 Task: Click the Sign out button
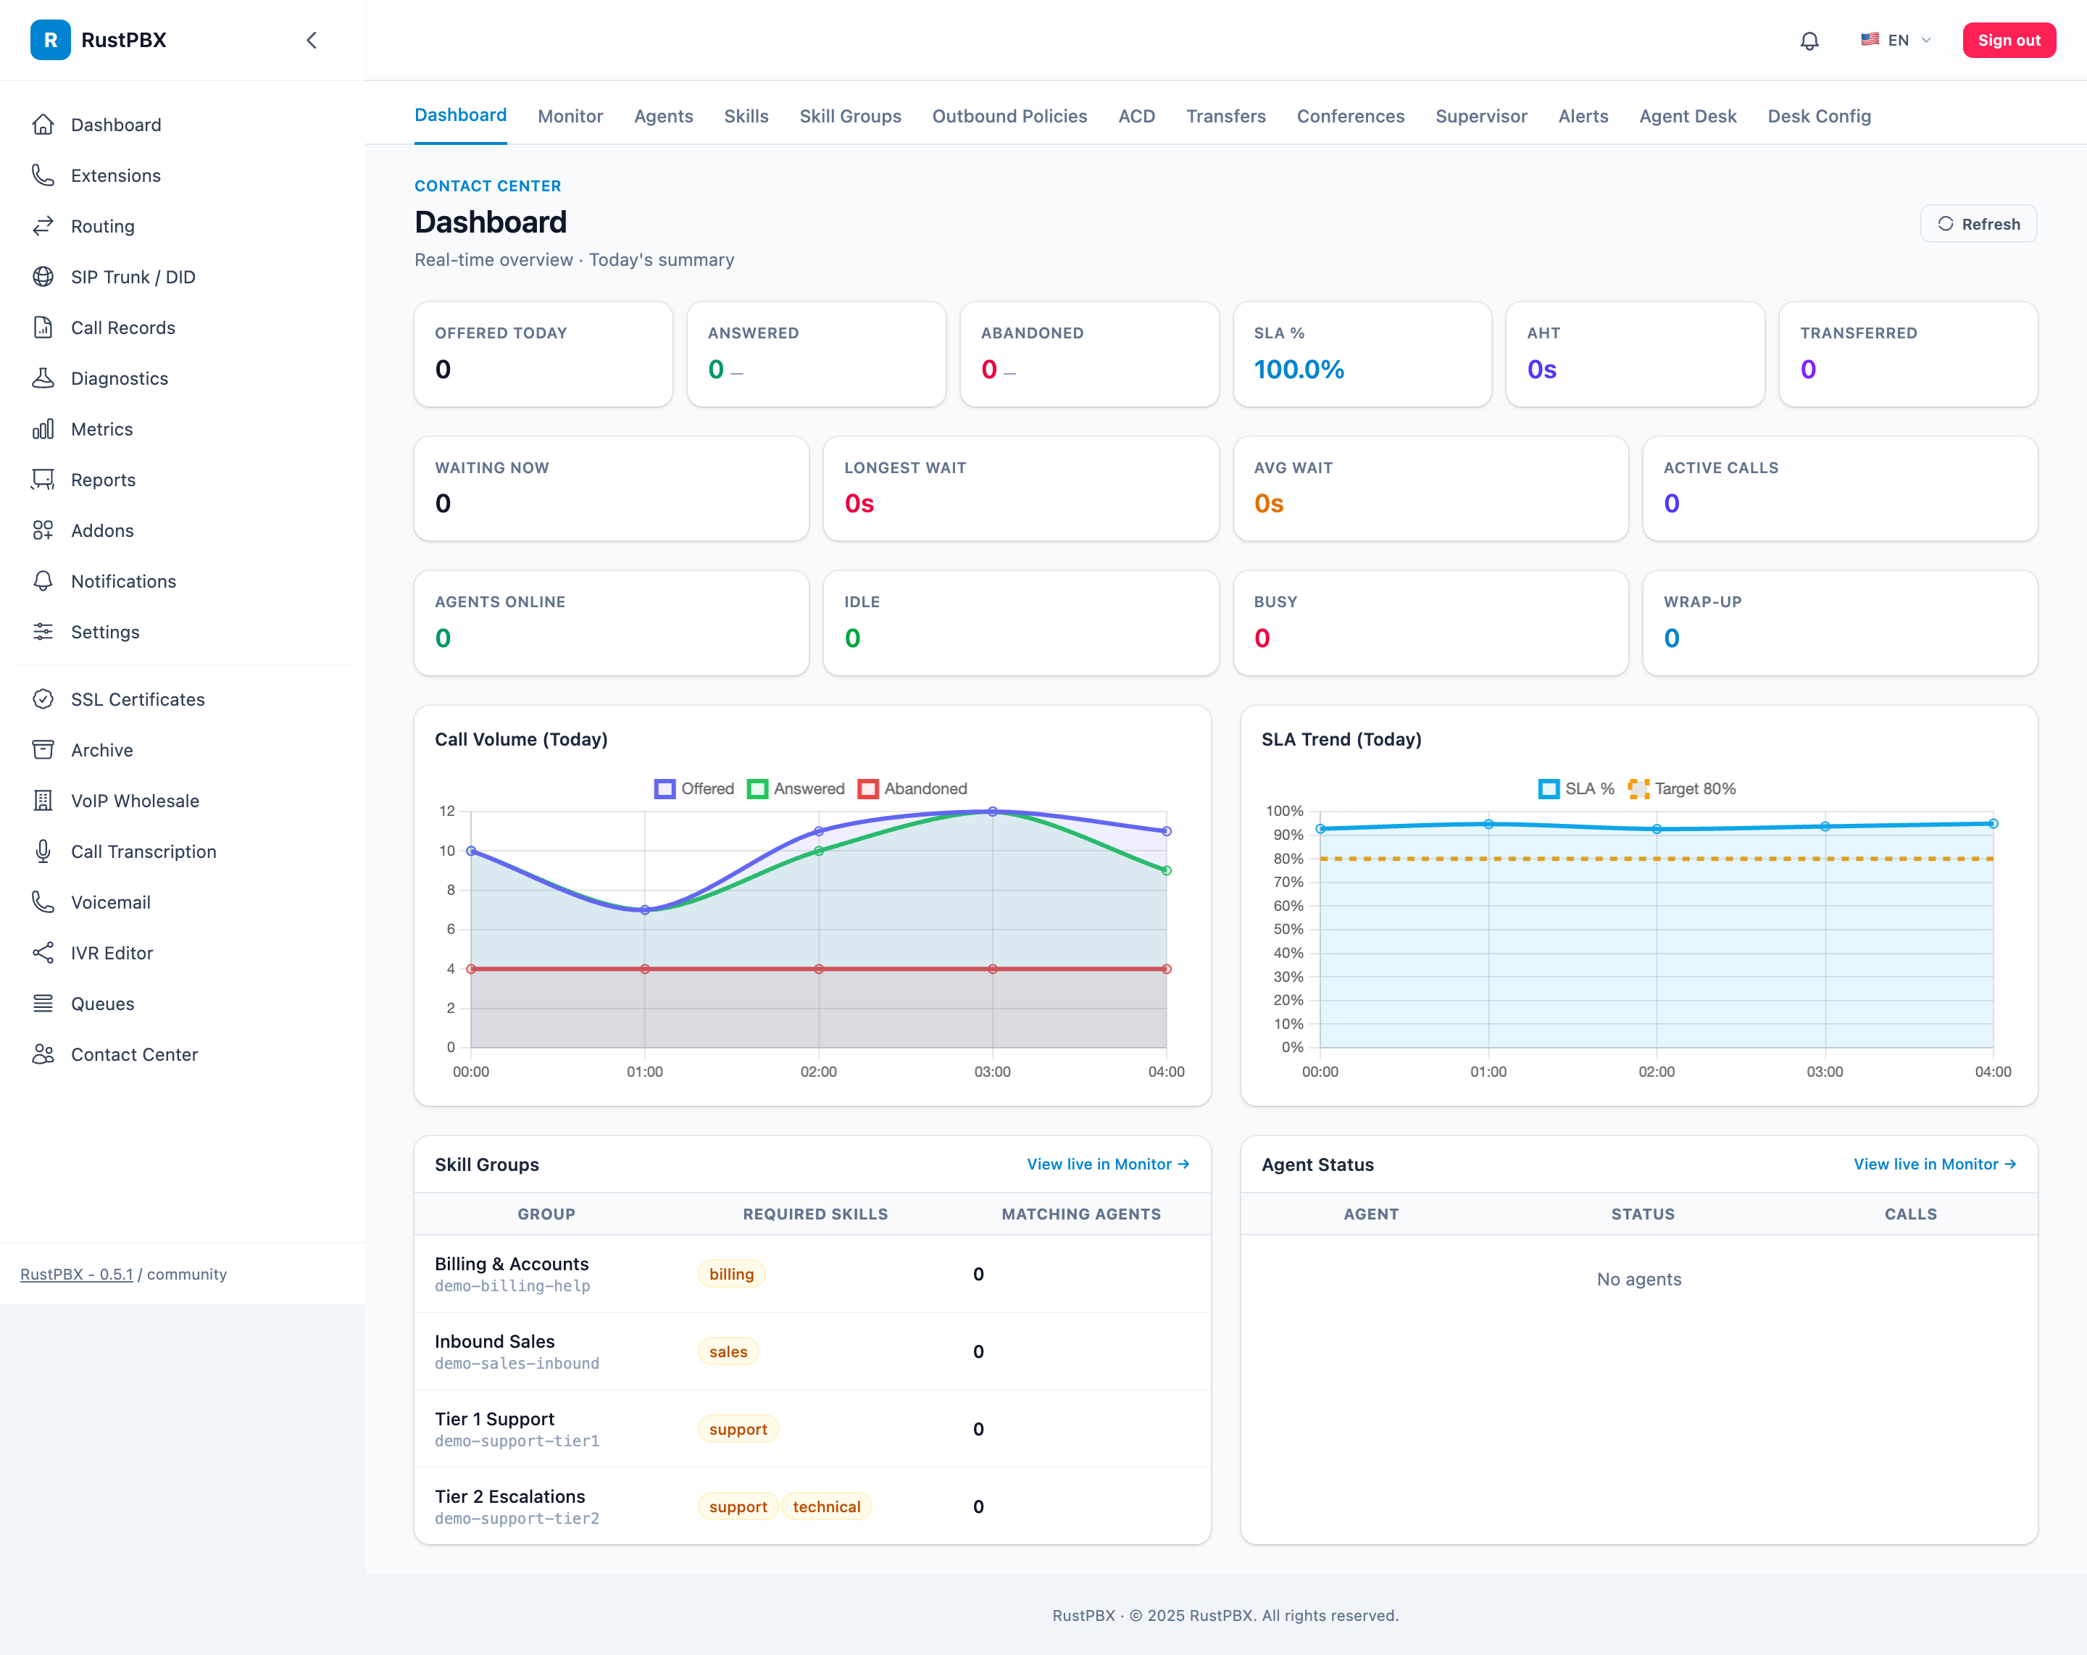[x=2009, y=40]
